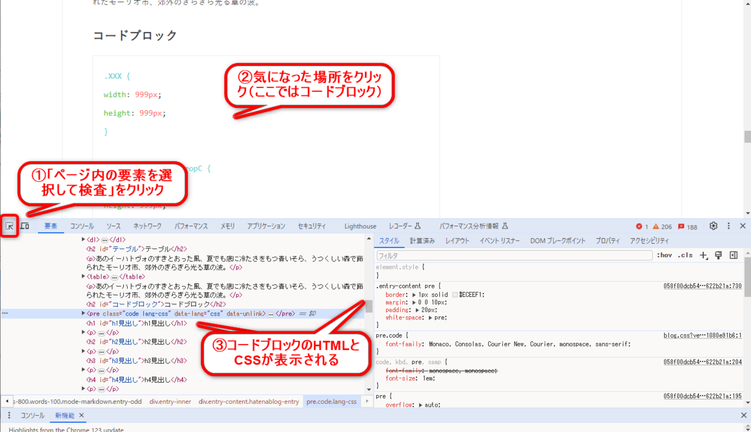Click source link ending 622b21a:204
The width and height of the screenshot is (751, 432).
point(703,362)
